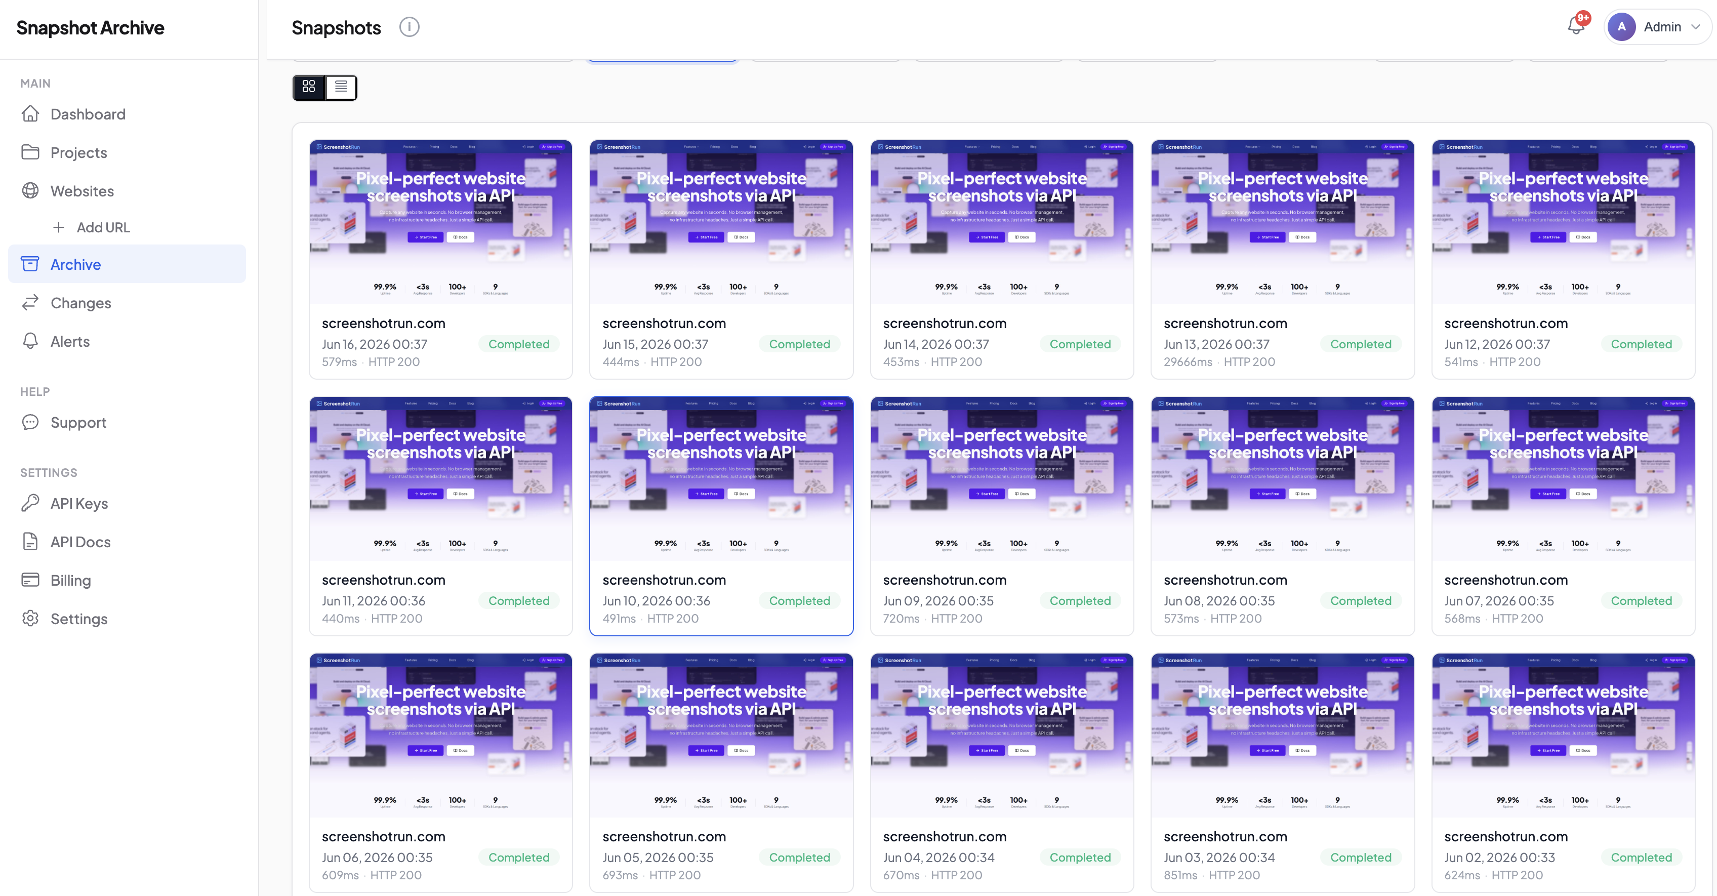The image size is (1717, 896).
Task: Click the 'Jun 08, 2026 00:35' timestamp
Action: [x=1219, y=601]
